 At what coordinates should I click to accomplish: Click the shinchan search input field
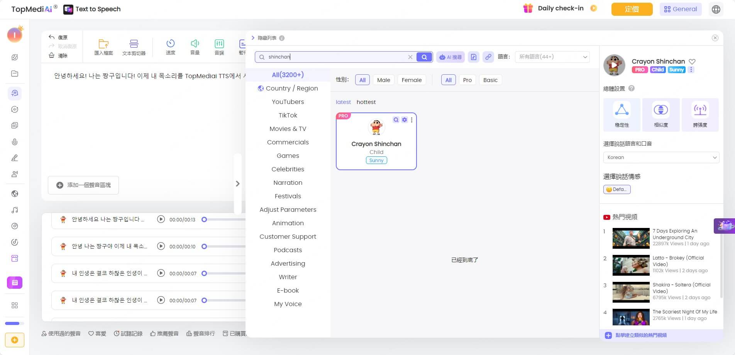pyautogui.click(x=336, y=57)
